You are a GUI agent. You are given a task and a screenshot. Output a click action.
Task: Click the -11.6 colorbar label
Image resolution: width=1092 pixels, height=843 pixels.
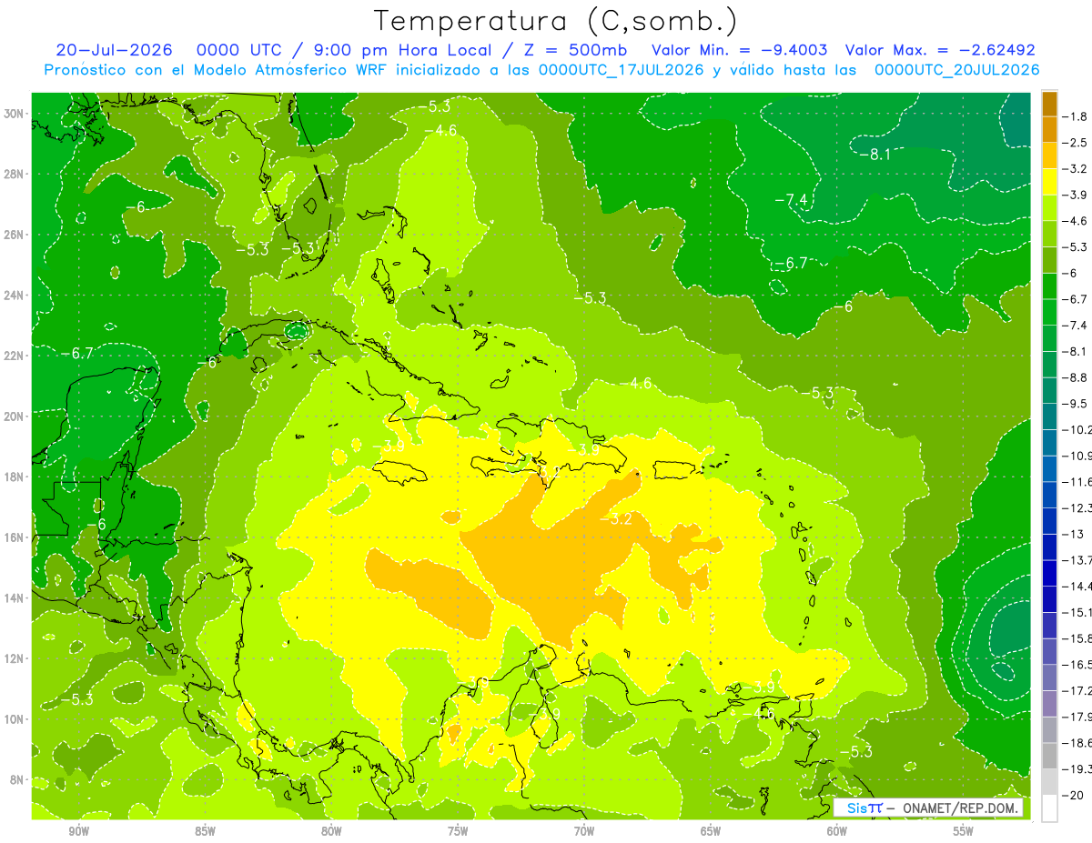point(1077,482)
